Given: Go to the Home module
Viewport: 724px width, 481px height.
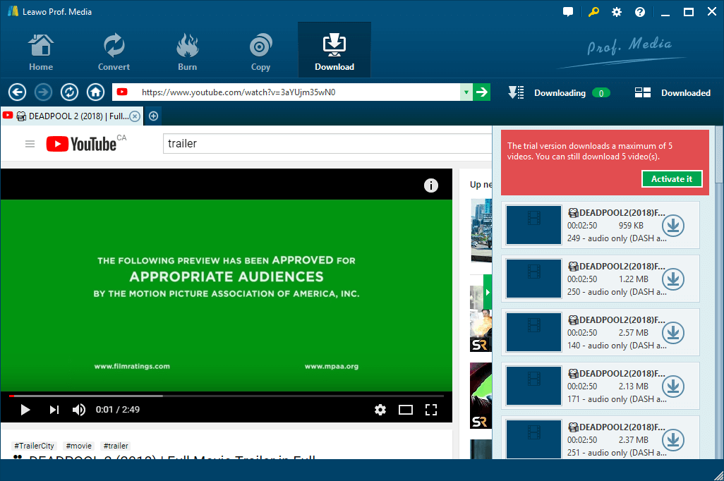Looking at the screenshot, I should [40, 49].
